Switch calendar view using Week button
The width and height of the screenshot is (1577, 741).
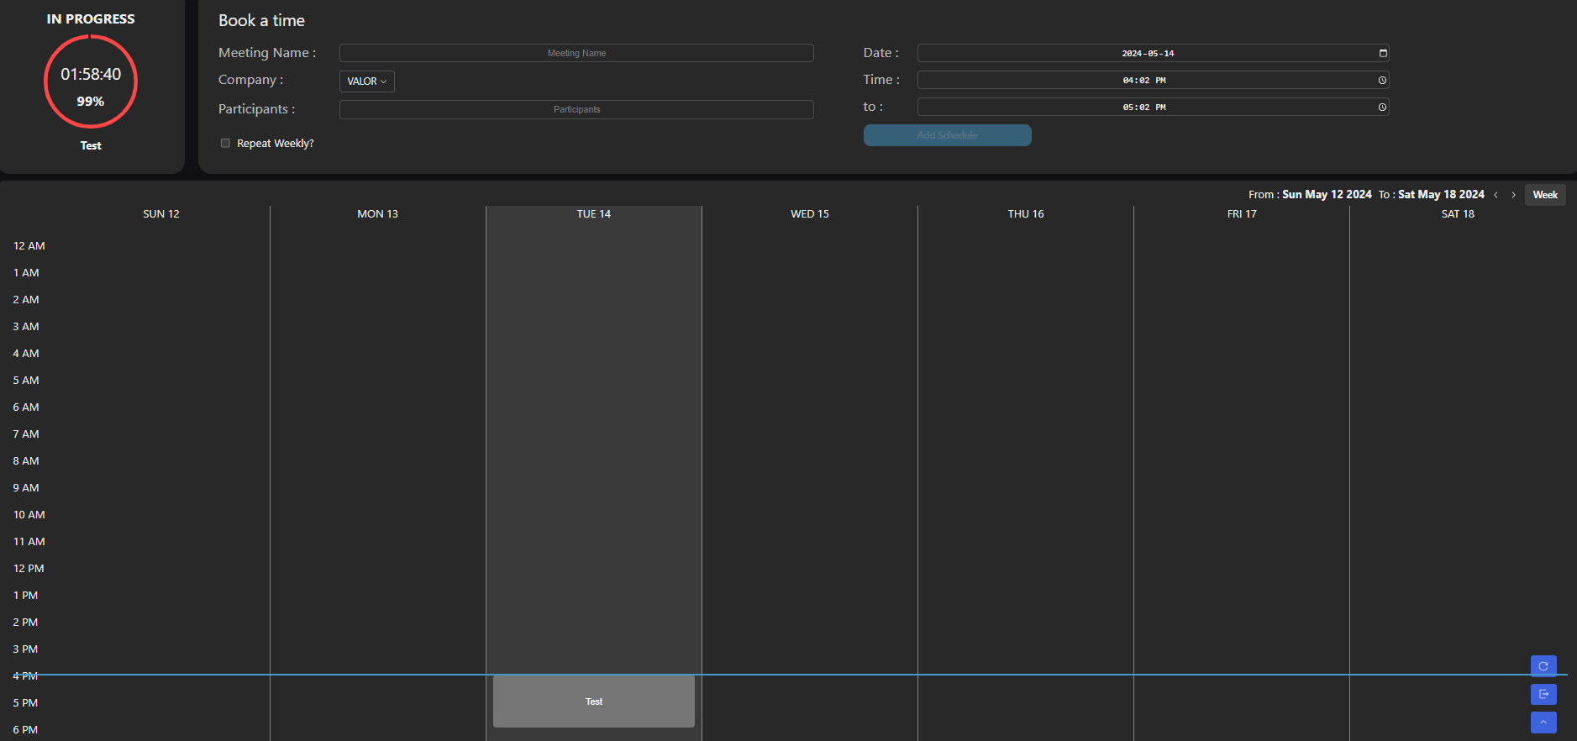coord(1545,195)
